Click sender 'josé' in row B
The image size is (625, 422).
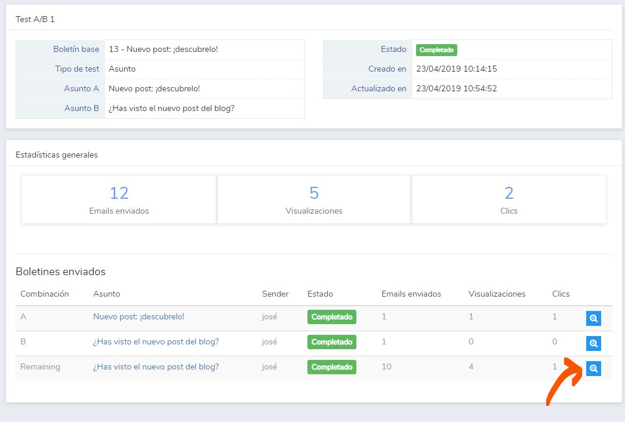tap(269, 341)
